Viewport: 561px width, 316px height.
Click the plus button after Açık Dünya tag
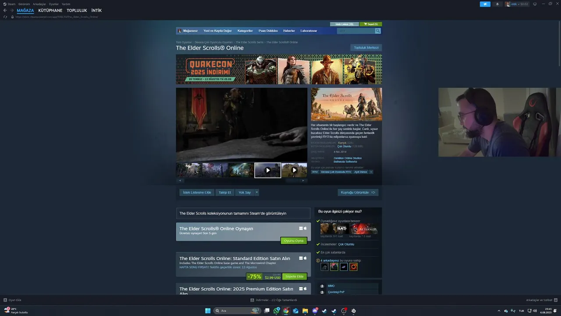click(371, 172)
